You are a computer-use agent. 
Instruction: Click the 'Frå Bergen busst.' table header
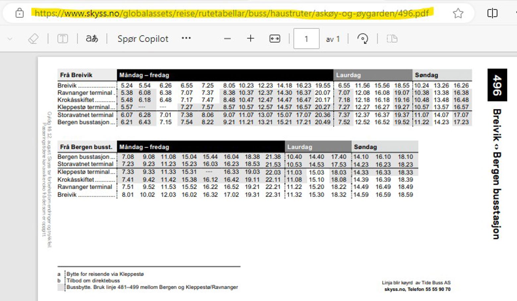click(86, 147)
